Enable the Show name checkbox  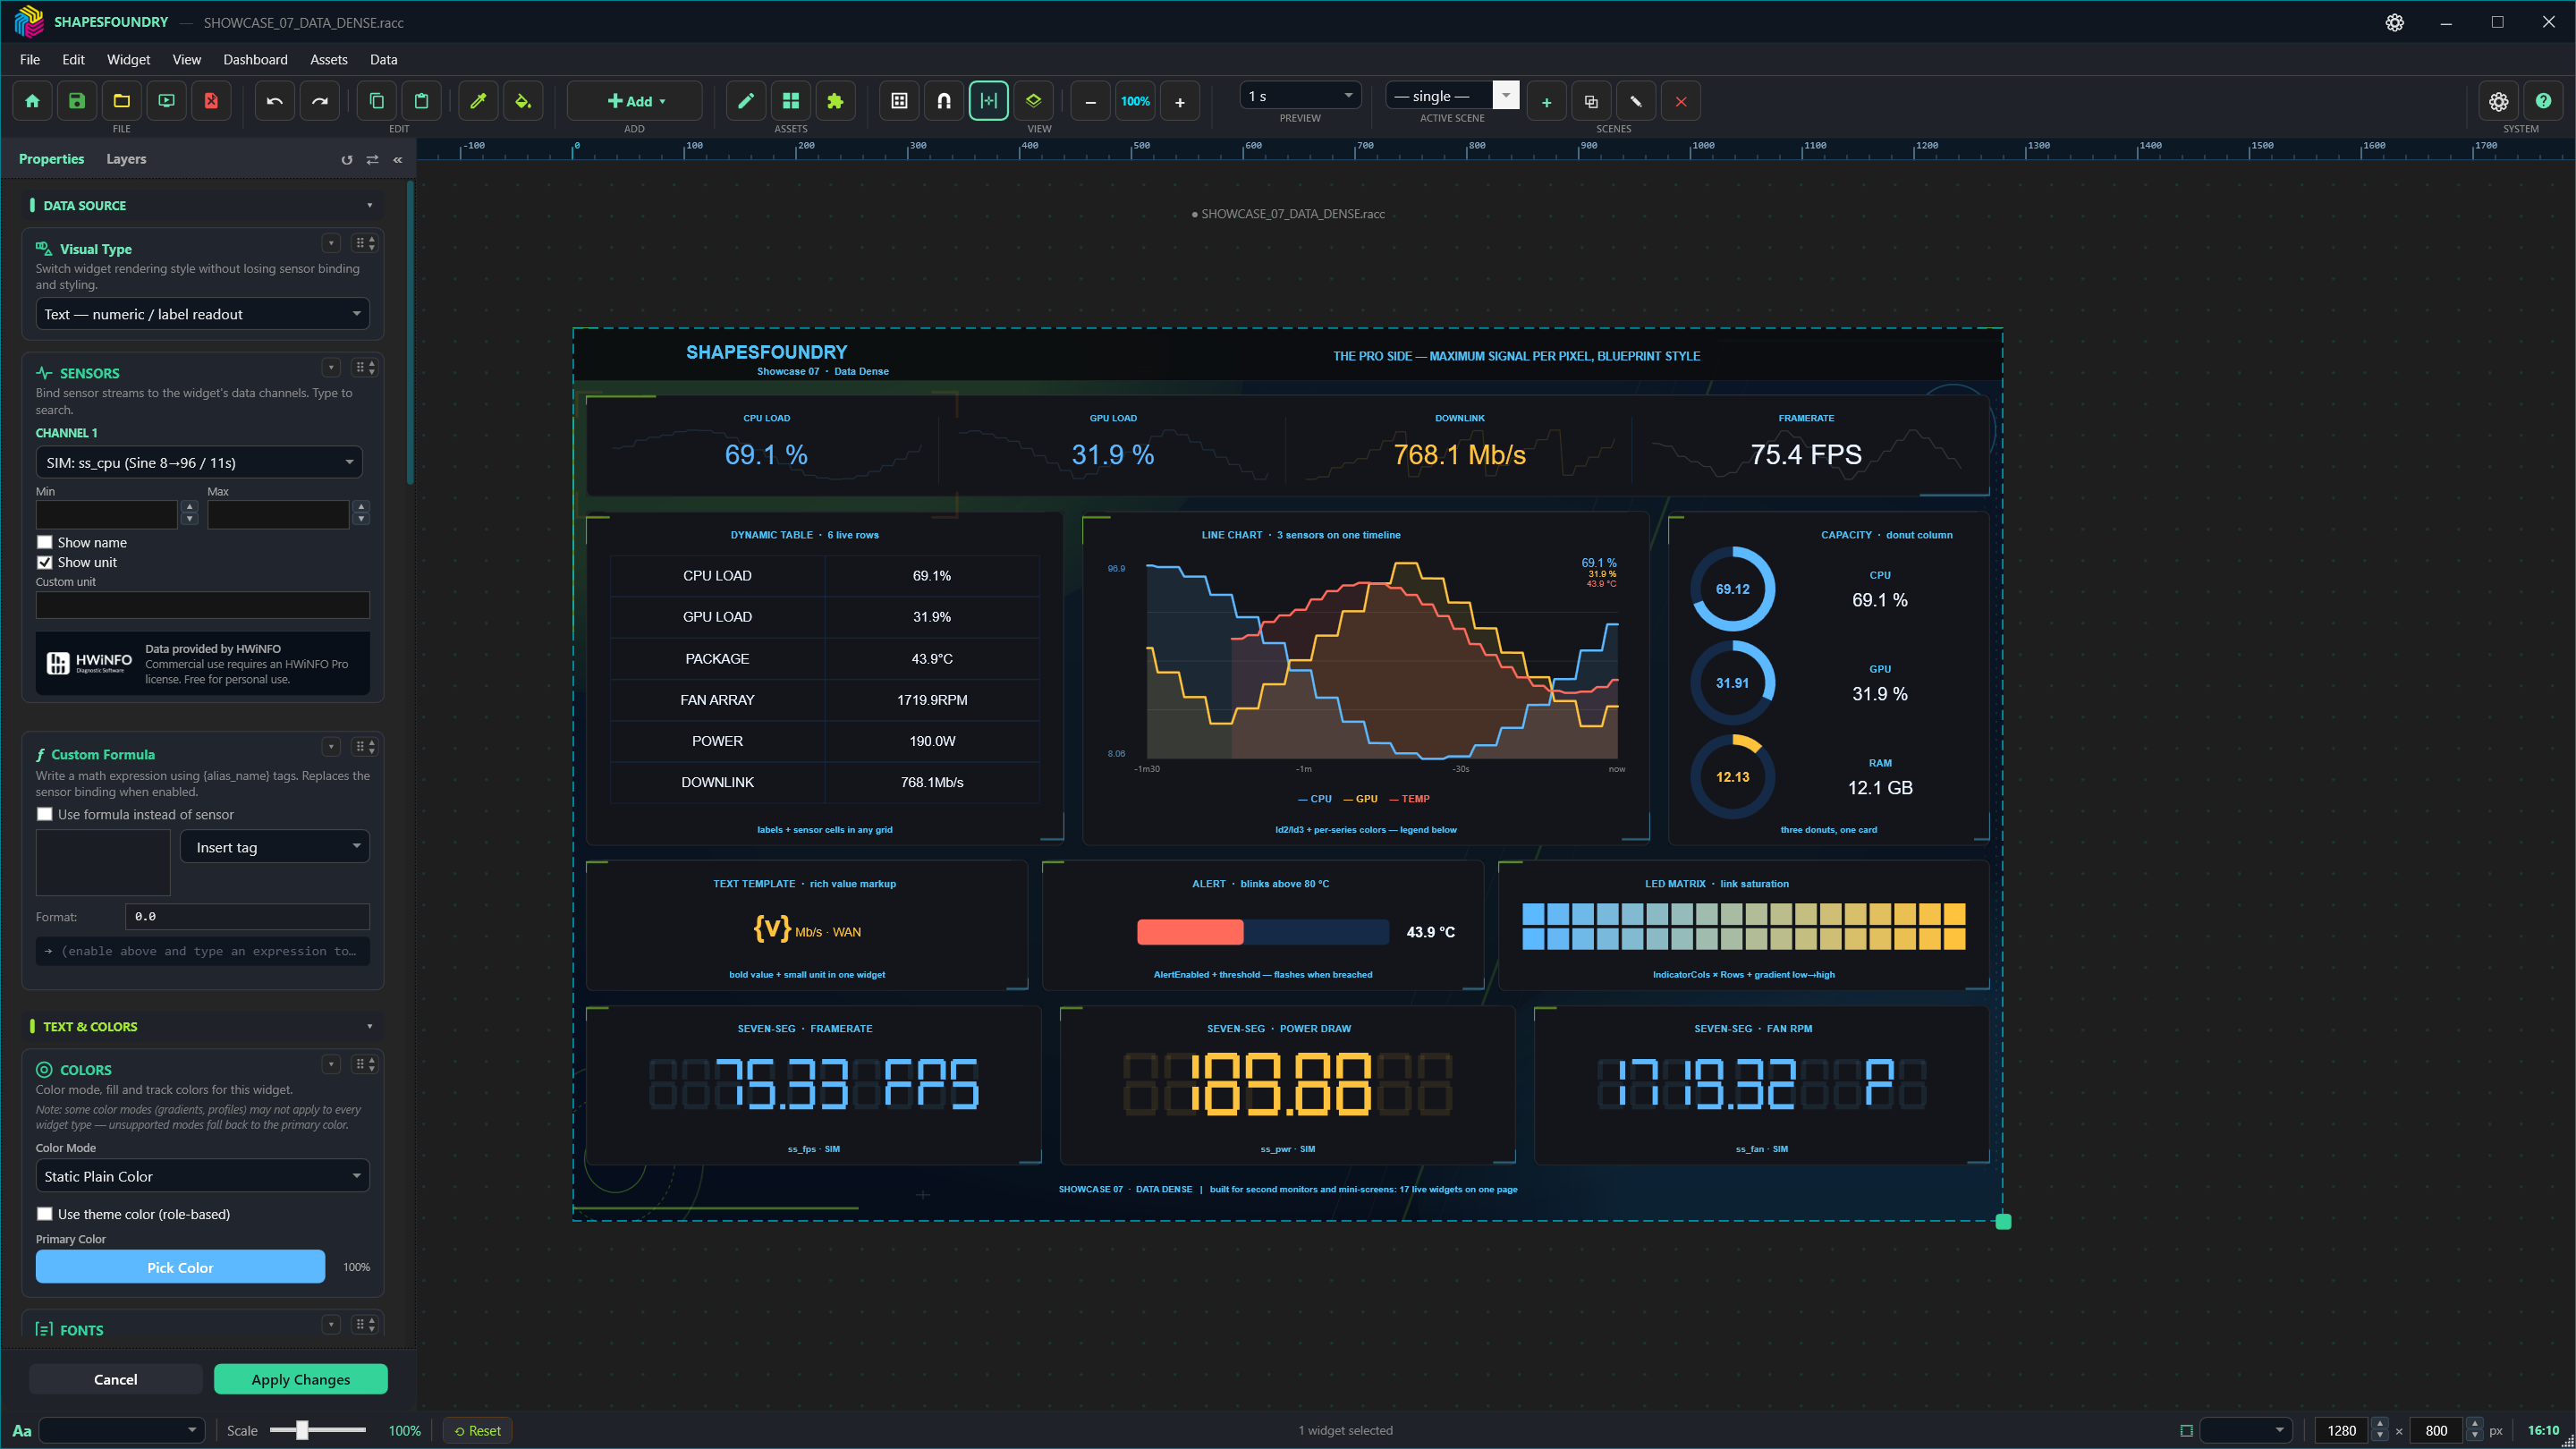44,542
